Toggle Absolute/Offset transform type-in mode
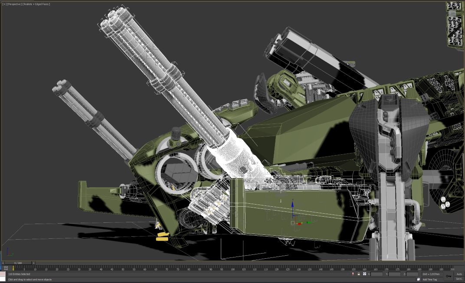Screen dimensions: 465x283 pos(364,274)
